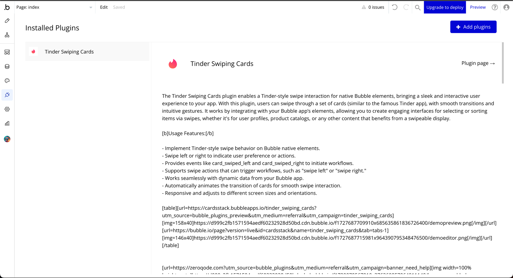
Task: Click the line 'Swipe left or right to indicate'
Action: tap(229, 156)
